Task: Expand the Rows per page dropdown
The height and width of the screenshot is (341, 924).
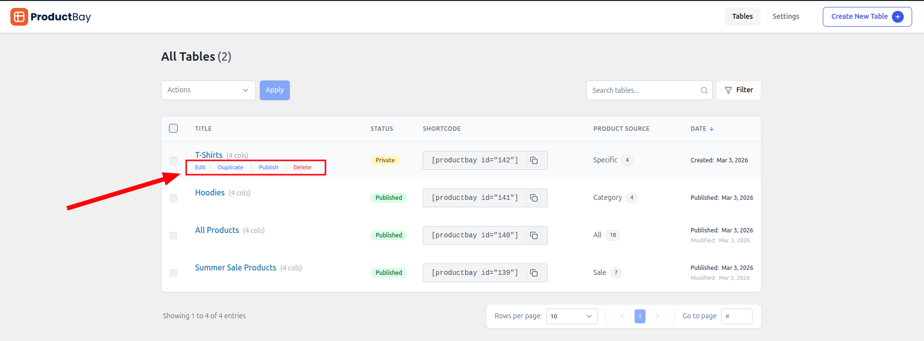Action: 571,316
